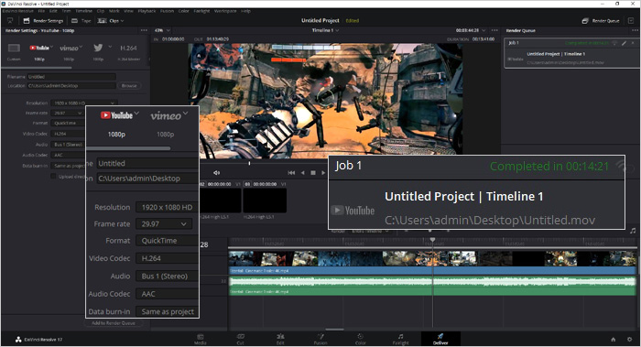Select the green audio track clip
Screen dimensions: 641x347
click(432, 286)
